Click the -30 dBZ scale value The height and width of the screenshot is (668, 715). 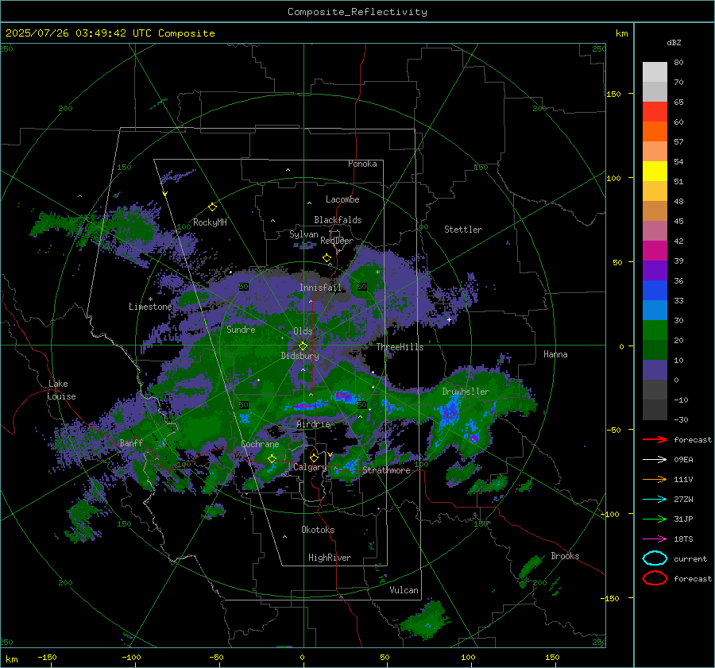pos(682,419)
